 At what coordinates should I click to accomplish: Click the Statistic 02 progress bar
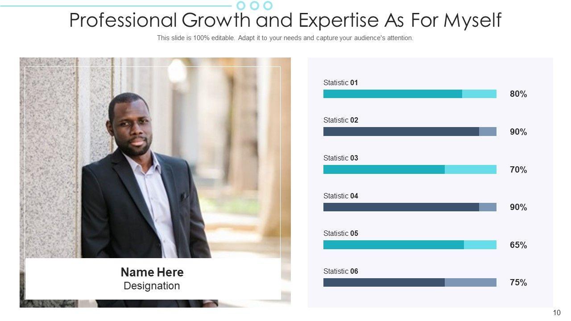pos(410,132)
